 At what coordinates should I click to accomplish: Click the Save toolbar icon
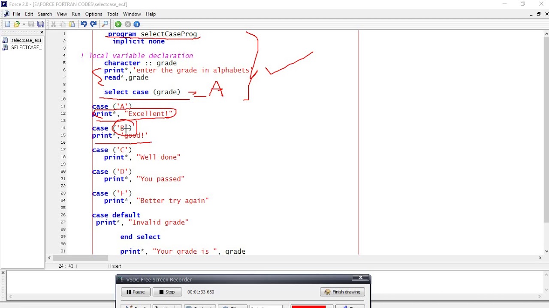coord(31,24)
